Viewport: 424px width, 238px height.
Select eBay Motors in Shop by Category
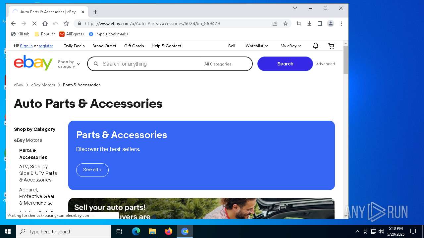click(28, 140)
